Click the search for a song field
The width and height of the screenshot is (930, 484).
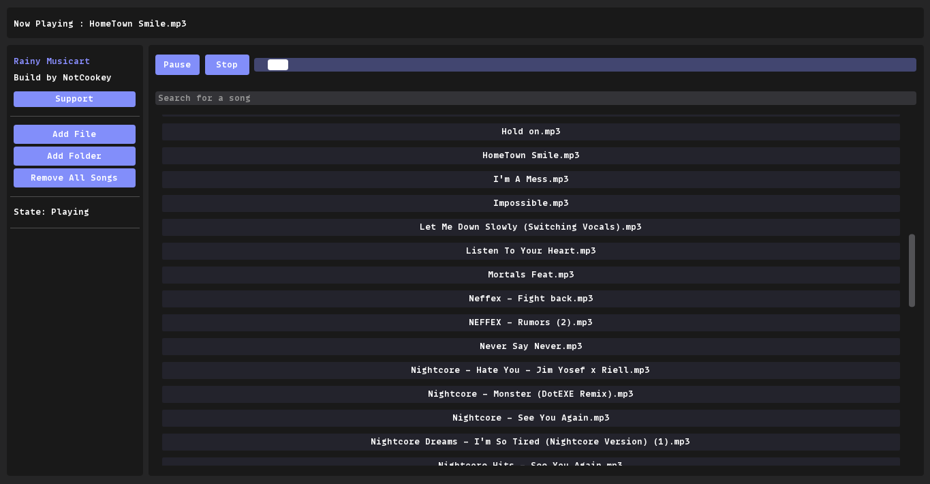[538, 97]
